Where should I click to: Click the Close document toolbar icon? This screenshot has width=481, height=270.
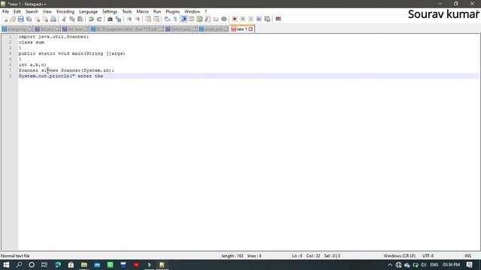point(37,19)
